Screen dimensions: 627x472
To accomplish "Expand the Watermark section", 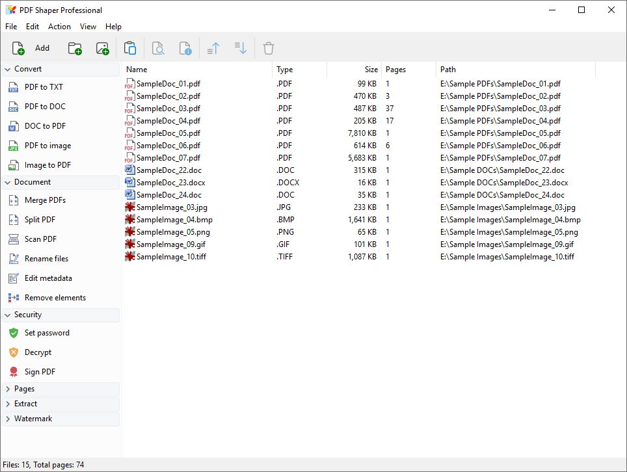I will click(34, 419).
